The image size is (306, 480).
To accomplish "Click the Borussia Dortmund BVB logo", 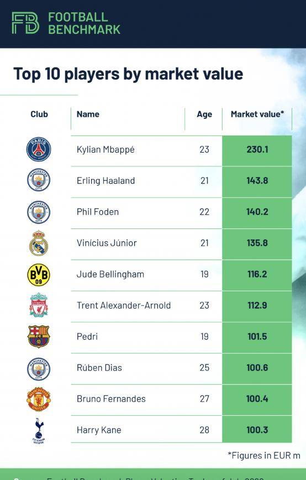I will tap(39, 275).
